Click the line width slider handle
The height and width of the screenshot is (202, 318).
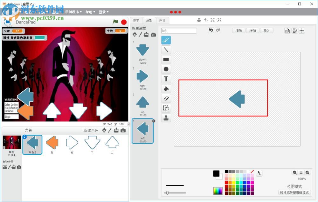click(167, 193)
